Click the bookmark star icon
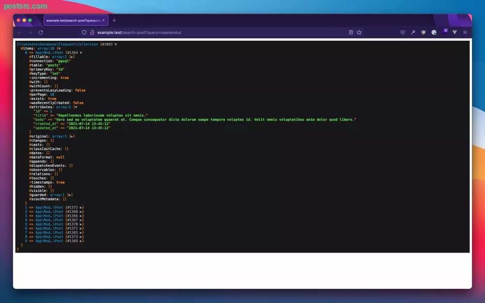This screenshot has width=485, height=303. [x=359, y=32]
